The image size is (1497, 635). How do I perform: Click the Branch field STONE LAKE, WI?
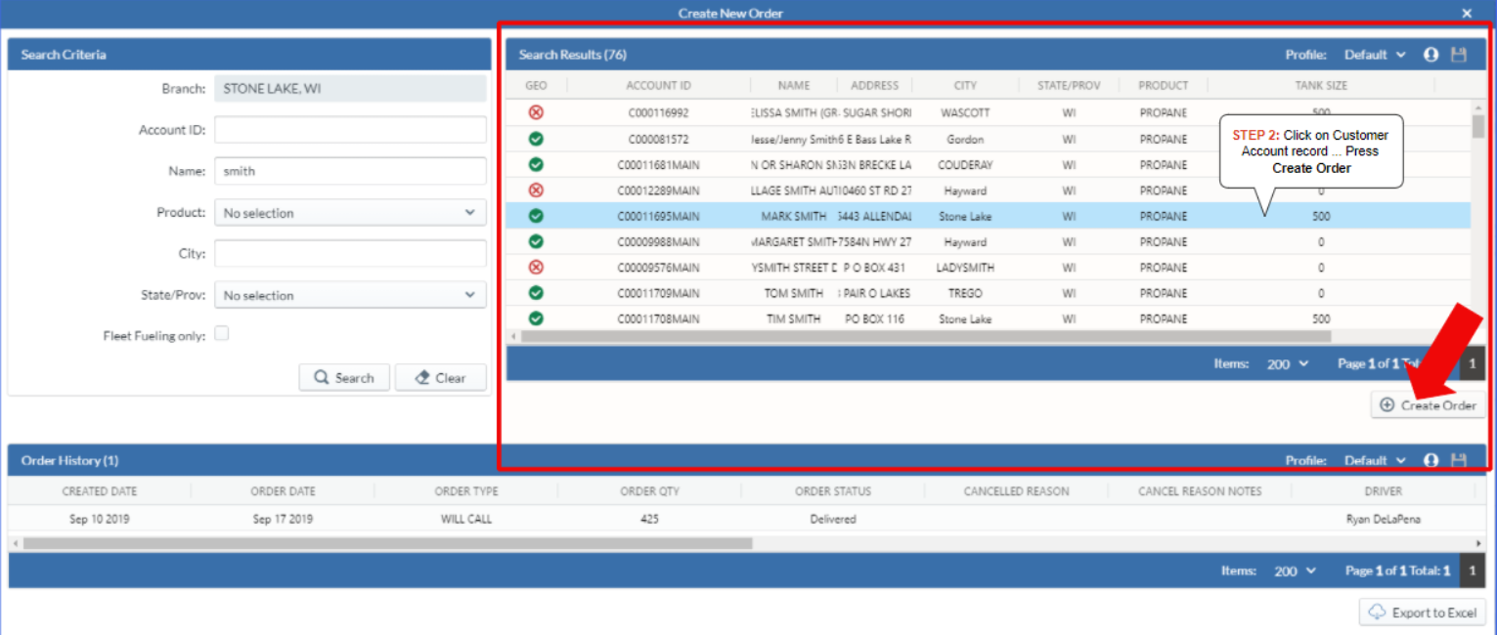350,89
